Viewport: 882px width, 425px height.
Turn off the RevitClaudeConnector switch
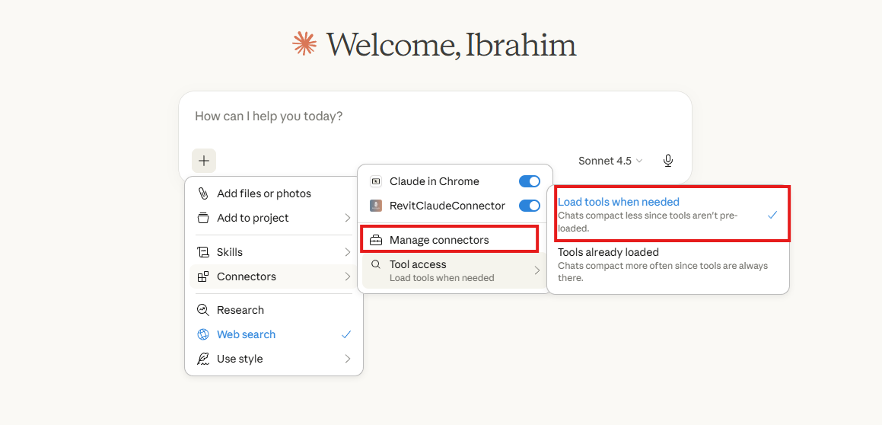(x=529, y=206)
